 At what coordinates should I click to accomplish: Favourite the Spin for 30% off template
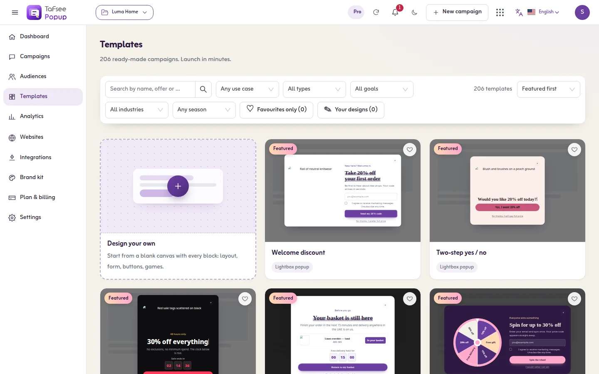pos(574,299)
